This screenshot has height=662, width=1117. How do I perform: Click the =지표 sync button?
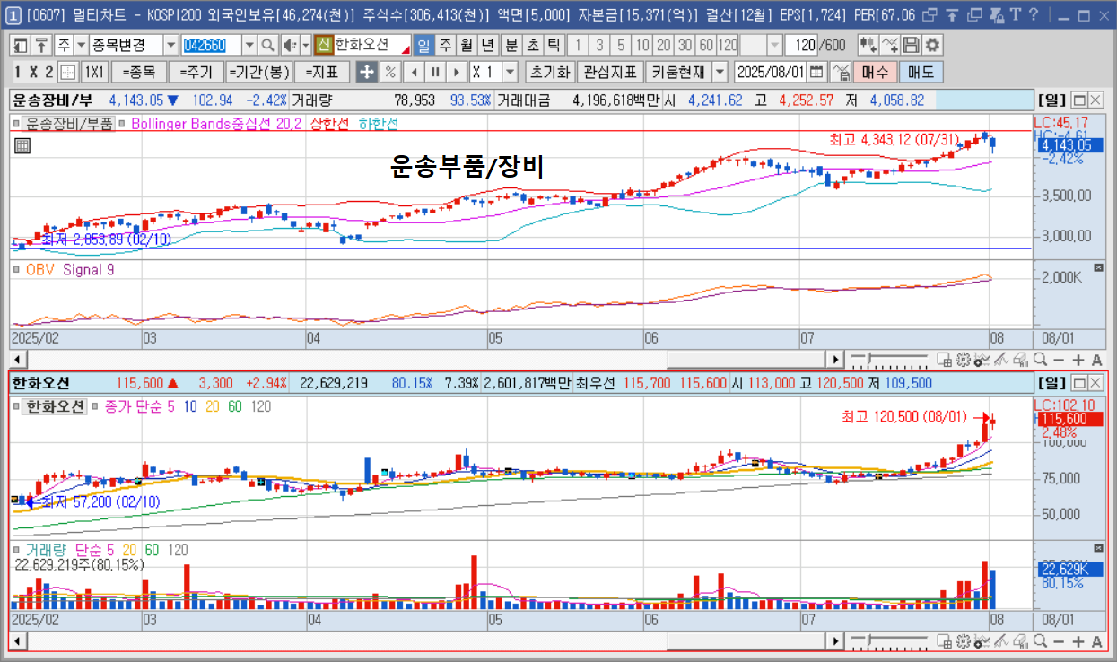click(322, 72)
